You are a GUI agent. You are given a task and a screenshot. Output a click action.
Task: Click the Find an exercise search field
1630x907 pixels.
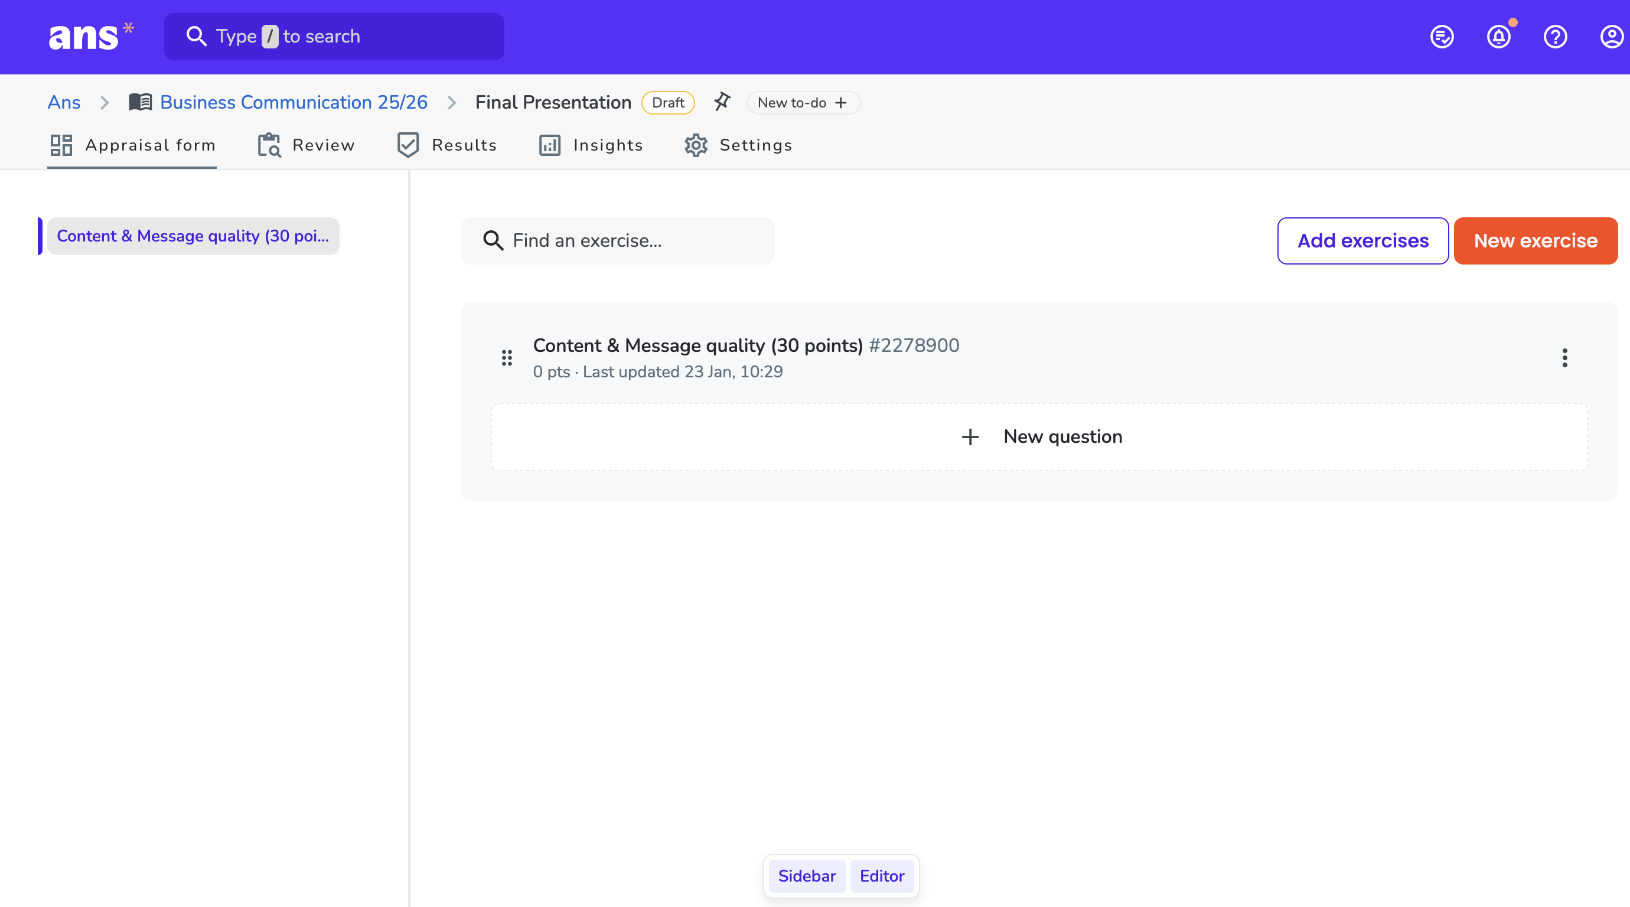click(x=618, y=241)
